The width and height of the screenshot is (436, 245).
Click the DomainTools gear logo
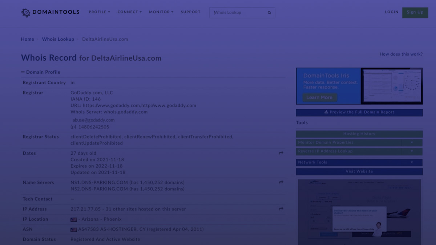tap(26, 12)
